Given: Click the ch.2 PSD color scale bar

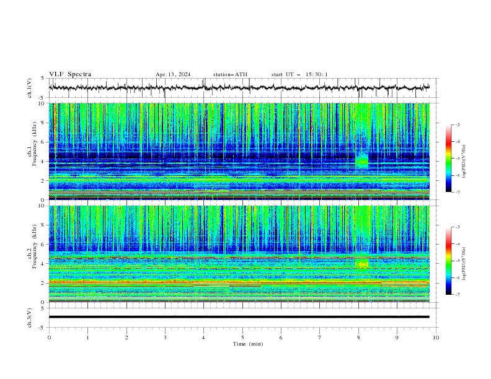Looking at the screenshot, I should 448,261.
